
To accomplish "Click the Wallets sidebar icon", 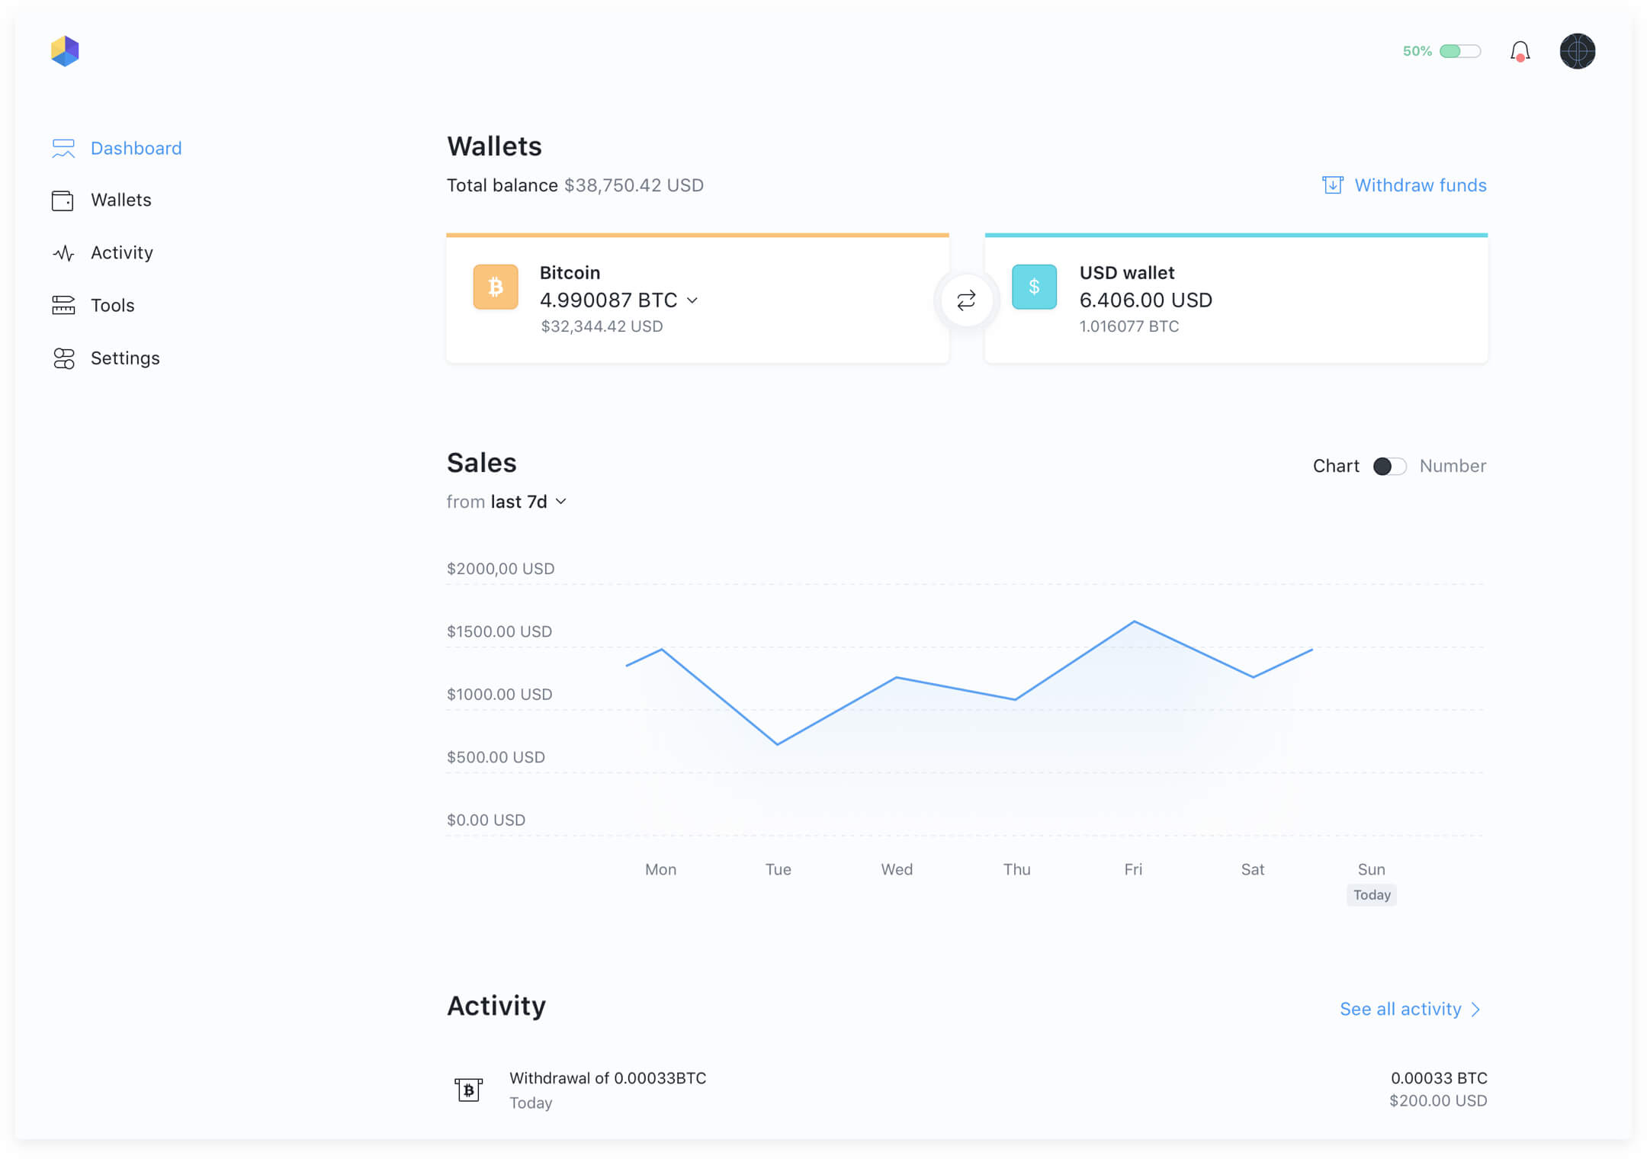I will [63, 201].
